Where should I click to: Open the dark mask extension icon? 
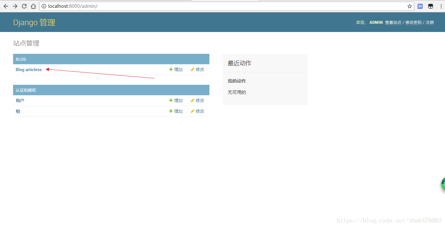431,6
